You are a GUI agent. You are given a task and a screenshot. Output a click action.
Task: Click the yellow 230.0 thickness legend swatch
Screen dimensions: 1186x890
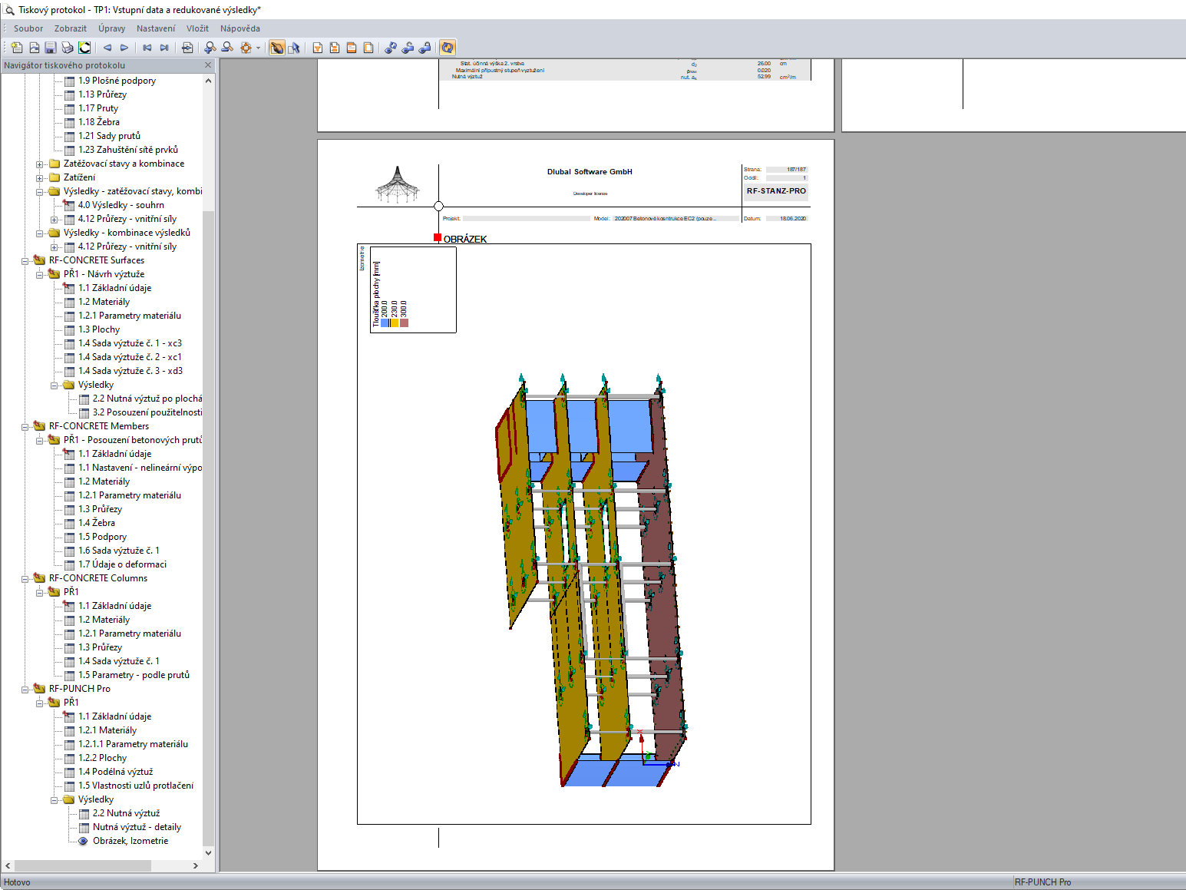[395, 323]
